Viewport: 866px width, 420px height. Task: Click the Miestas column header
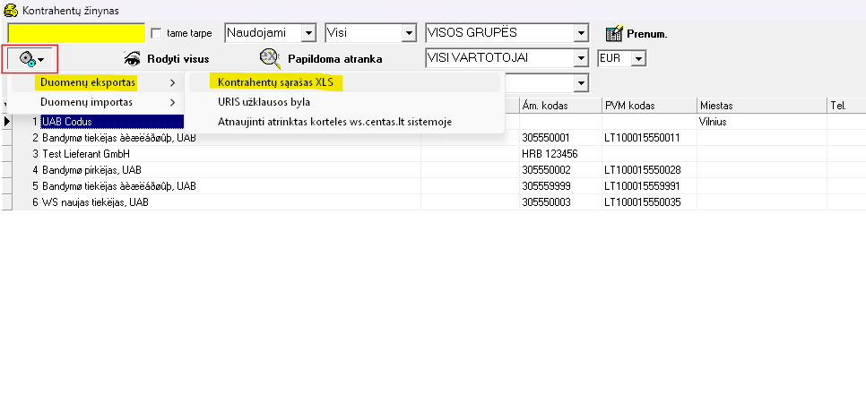pos(762,106)
